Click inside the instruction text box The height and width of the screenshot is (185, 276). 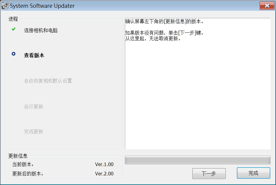point(198,83)
